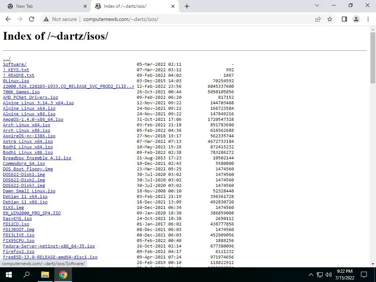Download Astra_Linux_x64.iso
This screenshot has height=282, width=376.
(28, 141)
